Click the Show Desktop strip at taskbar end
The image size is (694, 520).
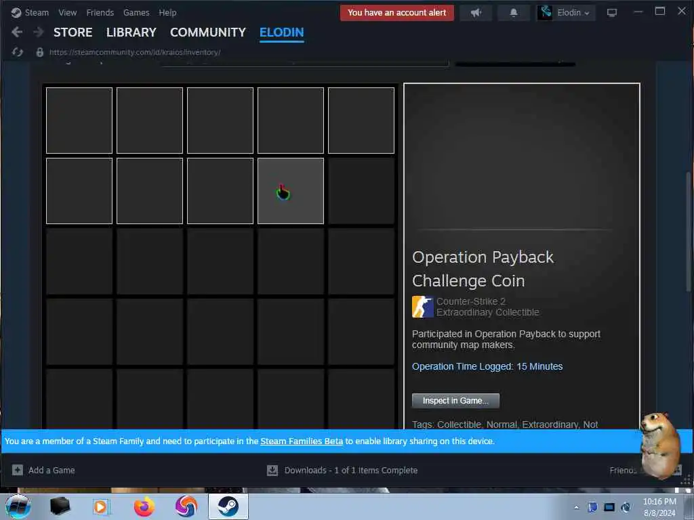(689, 506)
